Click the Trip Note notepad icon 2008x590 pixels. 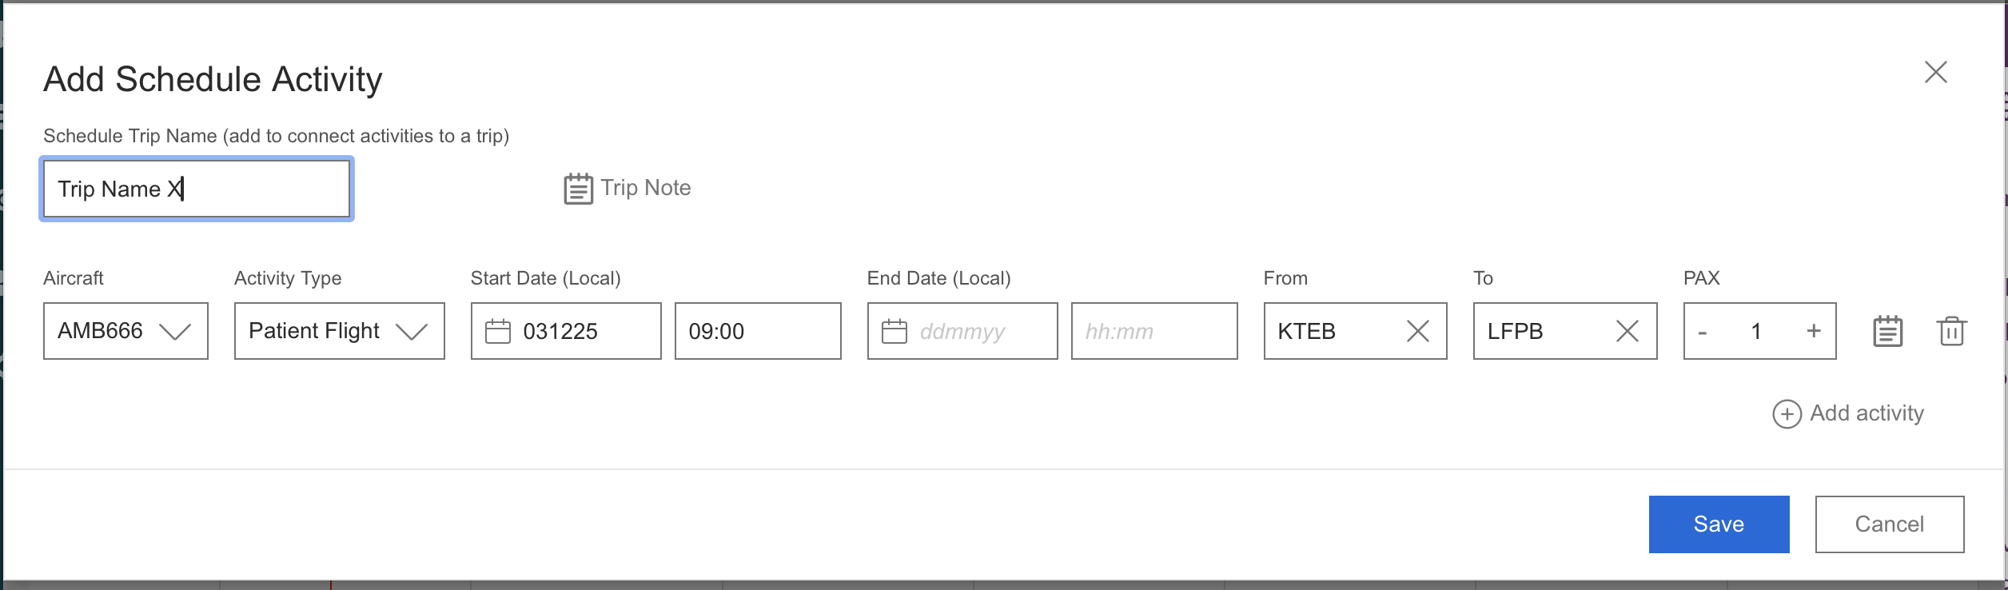578,189
